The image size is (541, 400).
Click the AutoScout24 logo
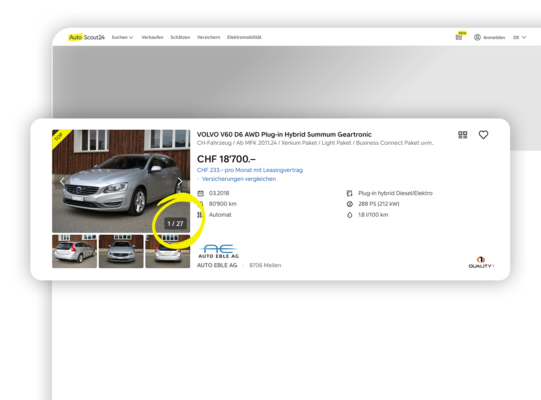pos(87,37)
